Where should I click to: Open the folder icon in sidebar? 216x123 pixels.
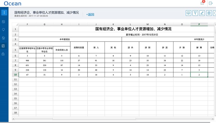tap(3, 22)
